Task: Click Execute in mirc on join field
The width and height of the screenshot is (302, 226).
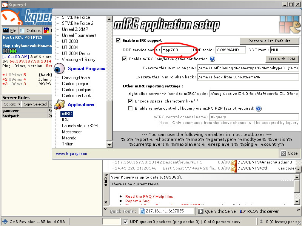Action: click(248, 68)
